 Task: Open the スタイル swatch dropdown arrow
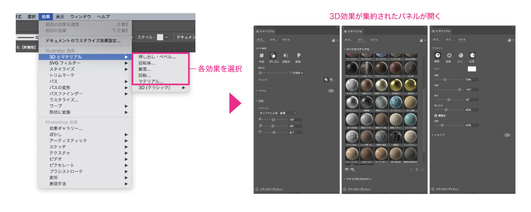pos(166,37)
